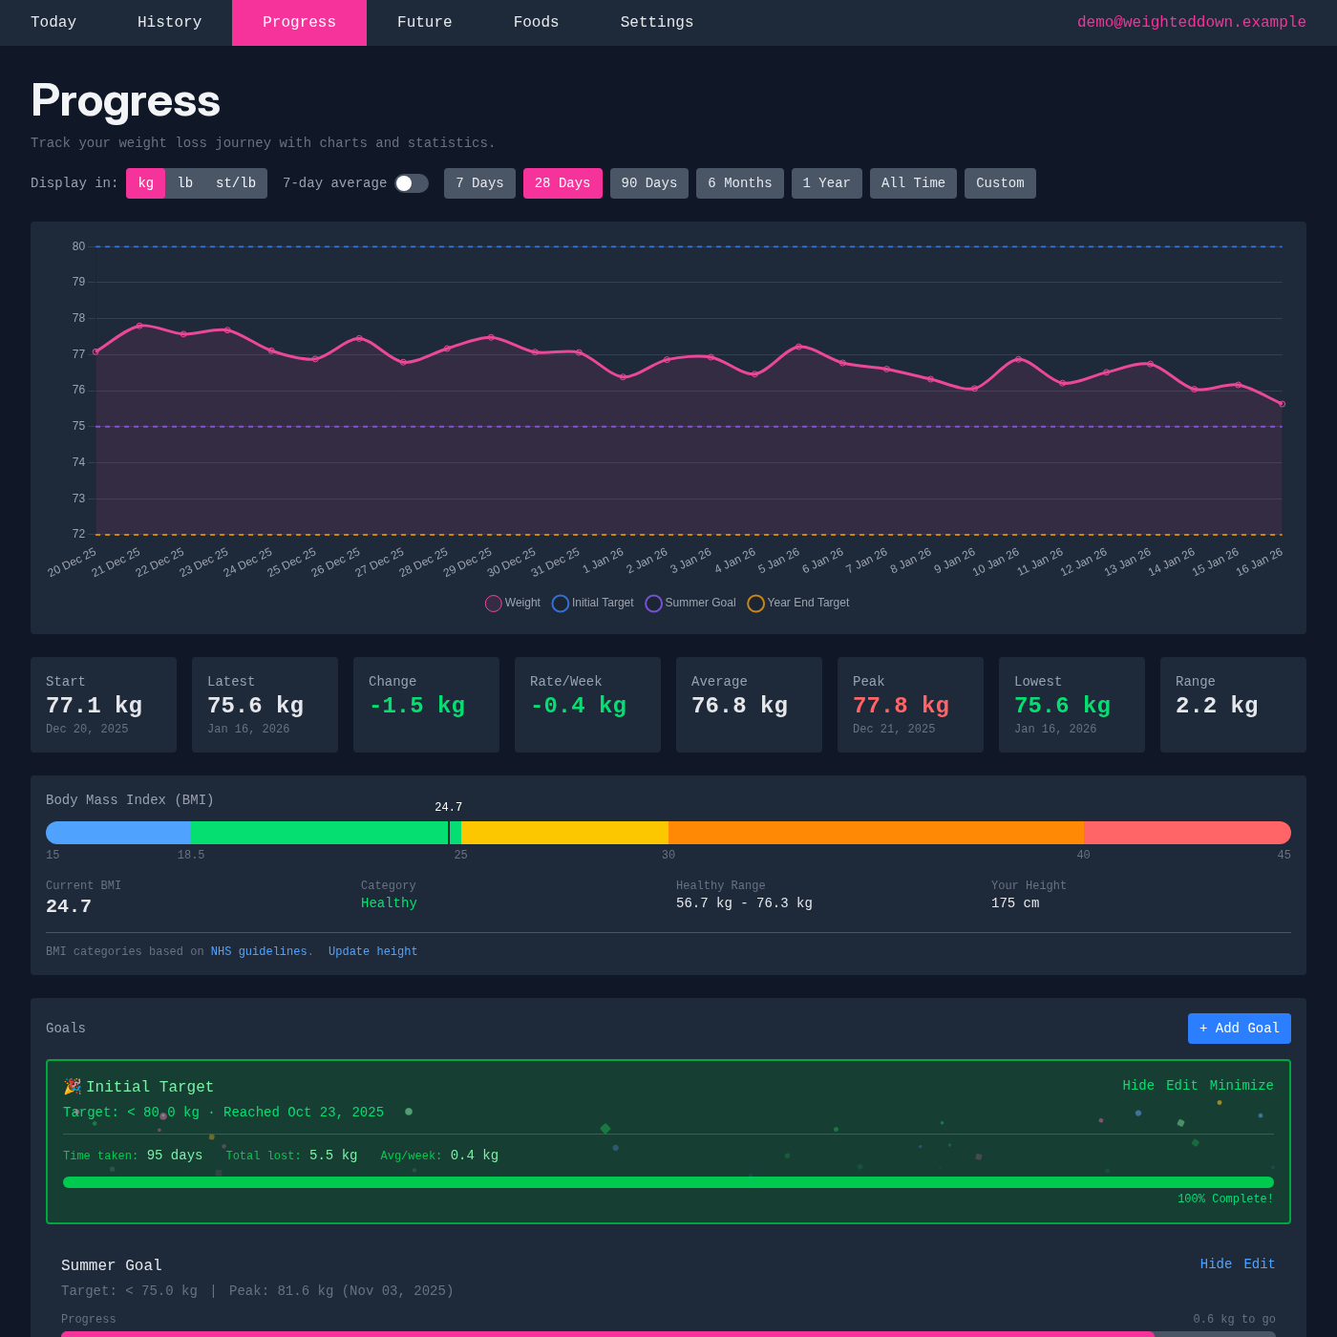The width and height of the screenshot is (1337, 1337).
Task: Switch weight display to lb
Action: point(186,182)
